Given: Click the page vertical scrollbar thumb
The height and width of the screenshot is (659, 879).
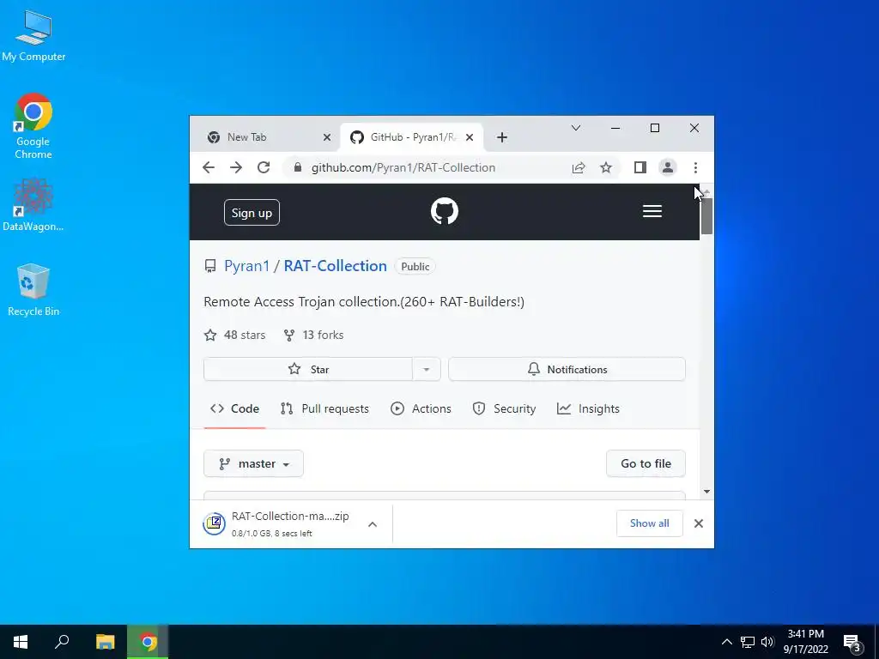Looking at the screenshot, I should [707, 216].
